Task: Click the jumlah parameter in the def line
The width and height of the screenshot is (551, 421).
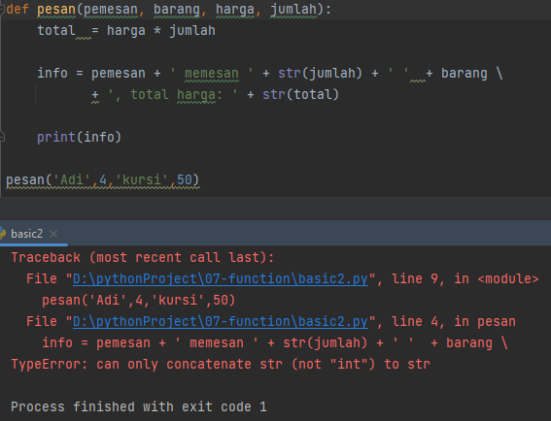Action: (293, 10)
